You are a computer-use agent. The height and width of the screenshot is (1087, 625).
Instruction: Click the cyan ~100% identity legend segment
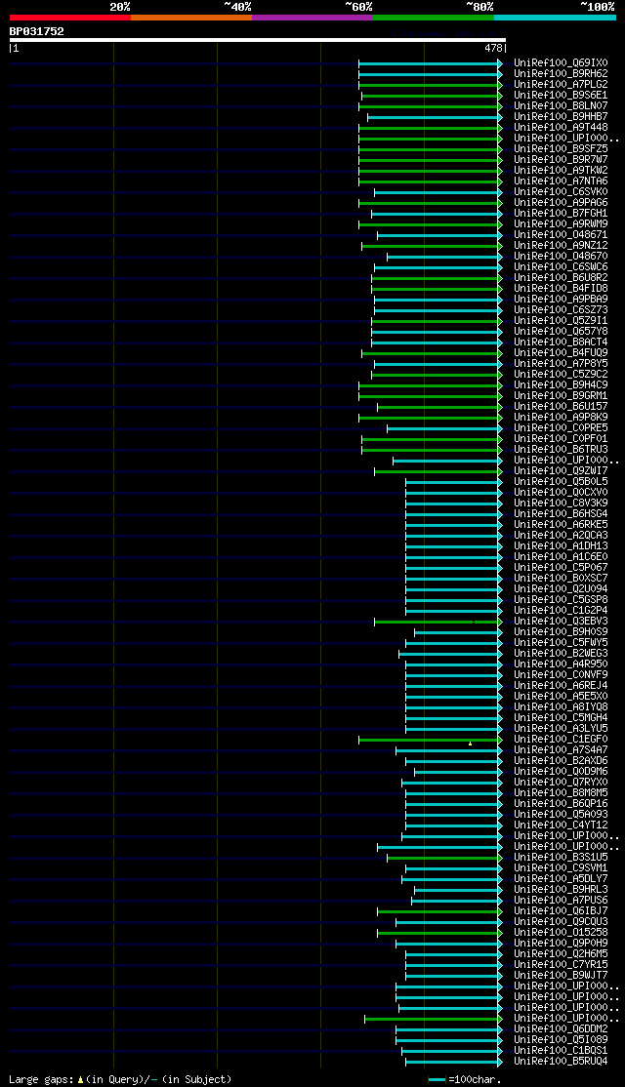555,18
